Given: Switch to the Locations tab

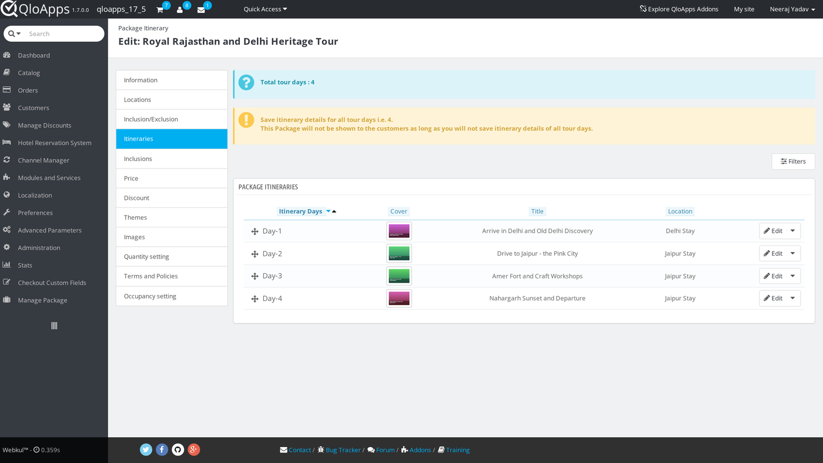Looking at the screenshot, I should point(172,100).
